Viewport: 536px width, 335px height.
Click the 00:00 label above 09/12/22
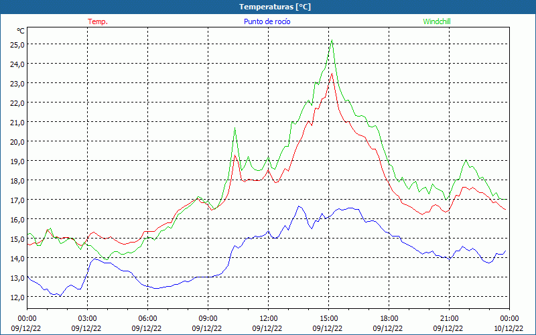[27, 319]
